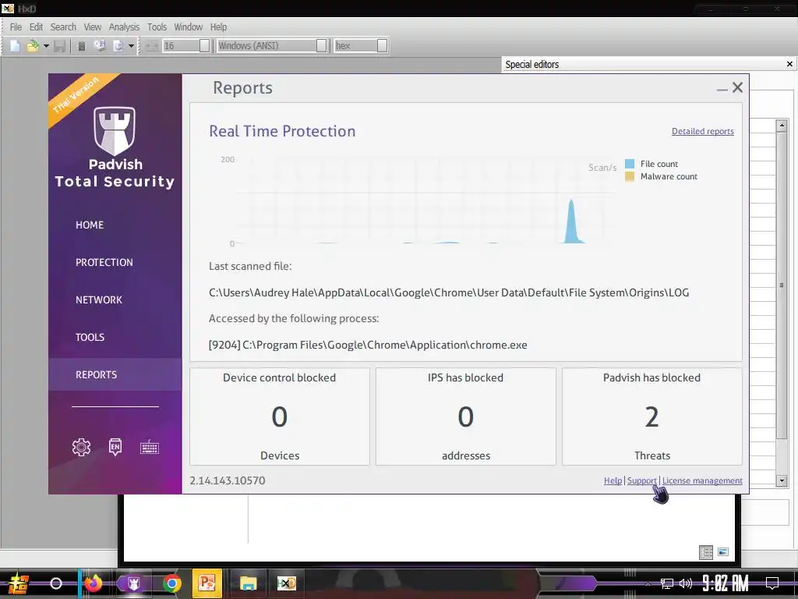The image size is (798, 599).
Task: Click the Support link in Padvish footer
Action: tap(642, 480)
